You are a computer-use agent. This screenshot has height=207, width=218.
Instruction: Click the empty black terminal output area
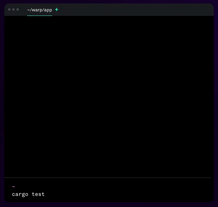click(109, 95)
